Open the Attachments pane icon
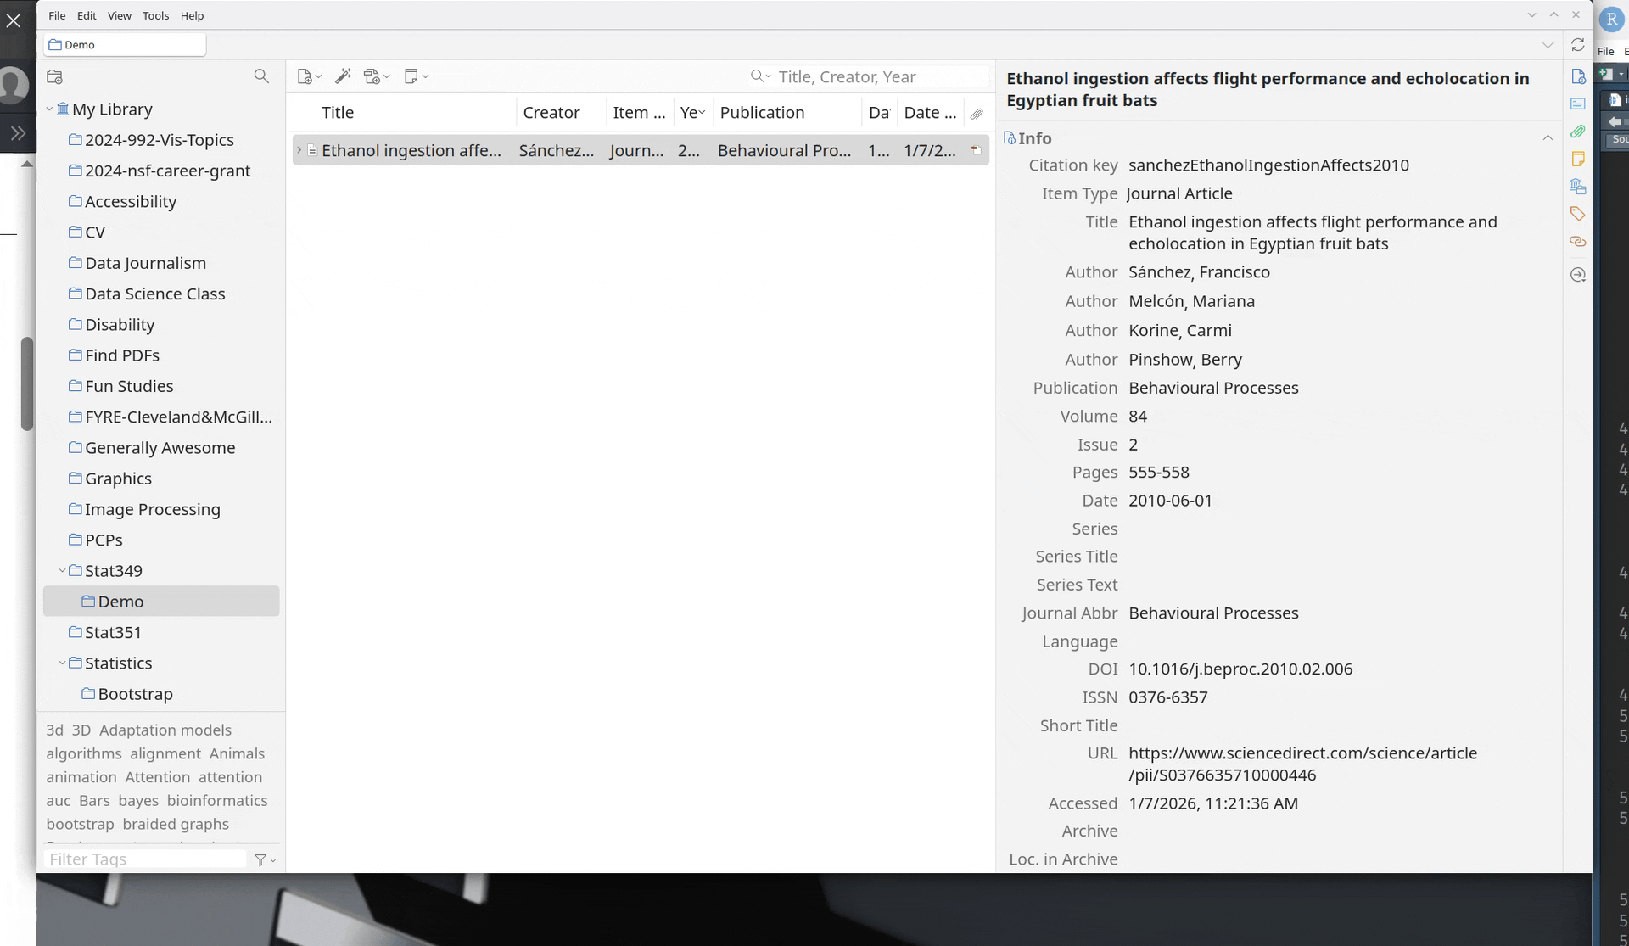The width and height of the screenshot is (1629, 946). point(1577,132)
